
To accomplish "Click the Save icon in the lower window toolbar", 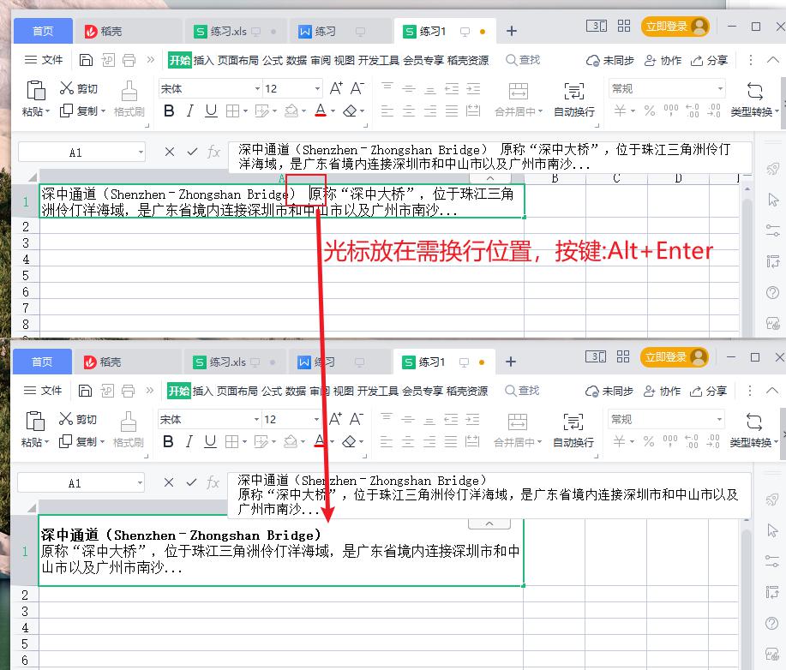I will click(x=85, y=391).
